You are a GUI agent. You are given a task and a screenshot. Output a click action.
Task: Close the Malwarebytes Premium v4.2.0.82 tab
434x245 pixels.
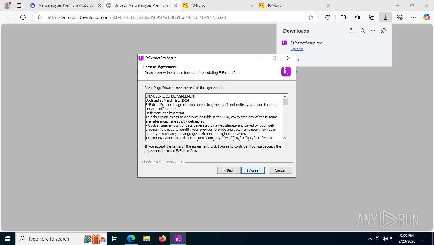coord(99,5)
